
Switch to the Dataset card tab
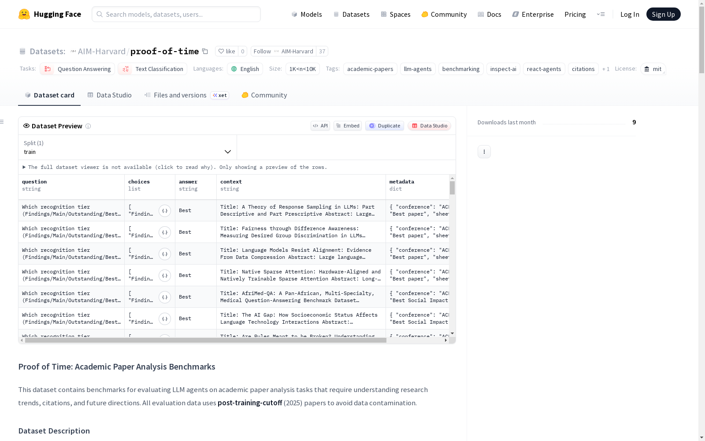49,95
